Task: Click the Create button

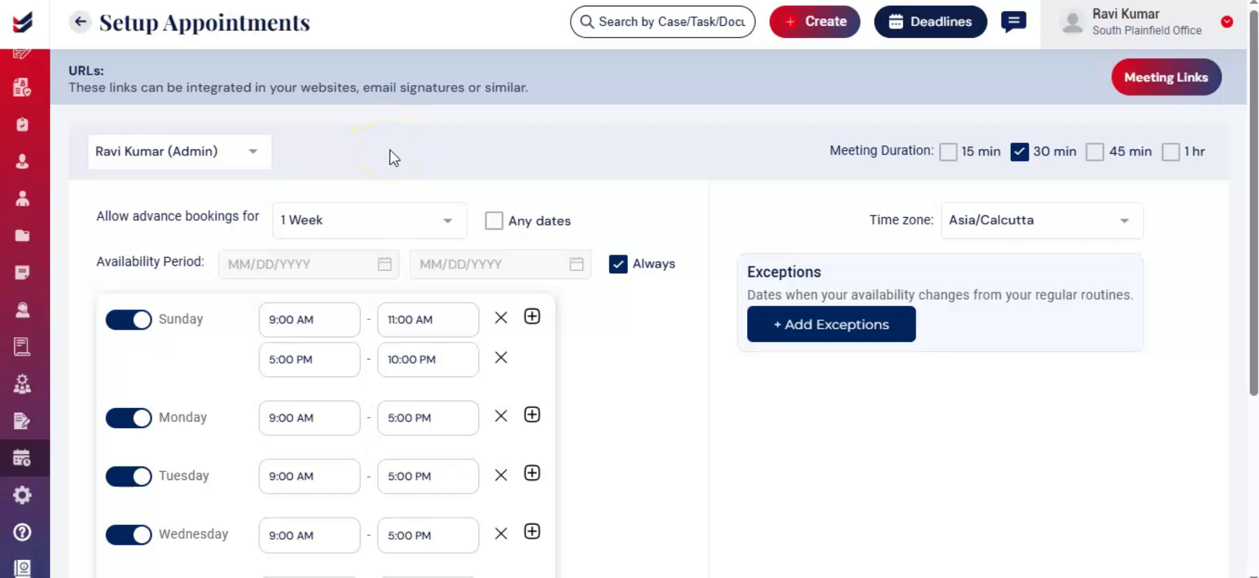Action: click(x=815, y=22)
